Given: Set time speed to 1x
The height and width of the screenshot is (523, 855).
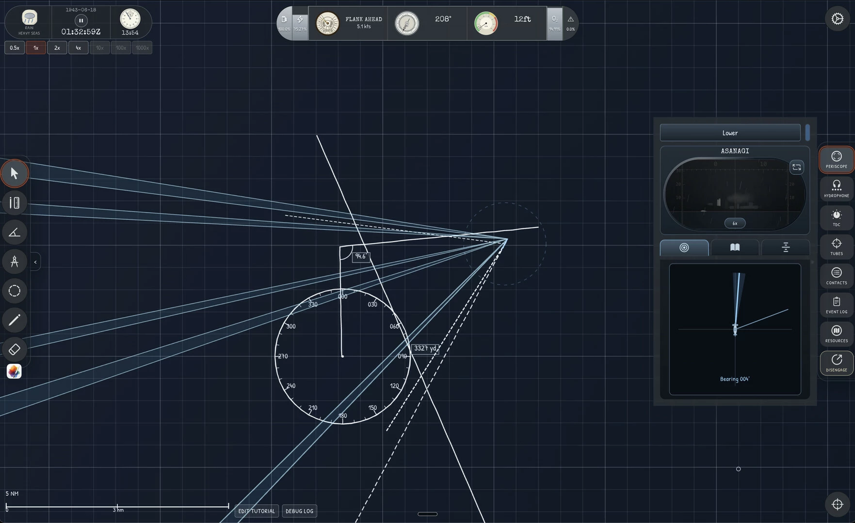Looking at the screenshot, I should pos(36,48).
